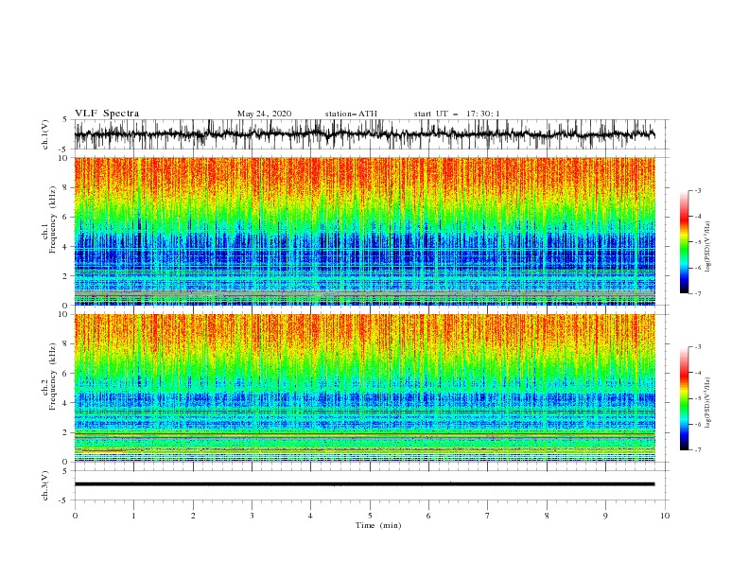Image resolution: width=749 pixels, height=579 pixels.
Task: Click the date "May 24, 2020"
Action: (264, 114)
